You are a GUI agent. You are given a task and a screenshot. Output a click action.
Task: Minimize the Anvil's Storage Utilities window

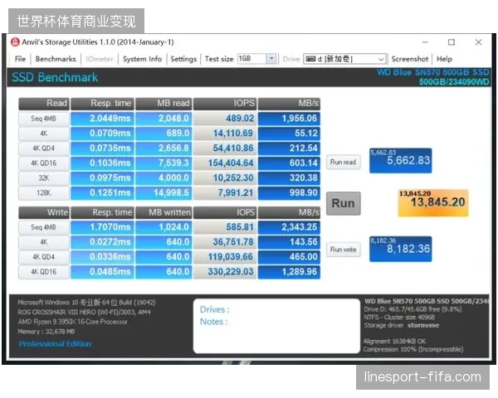pyautogui.click(x=425, y=42)
